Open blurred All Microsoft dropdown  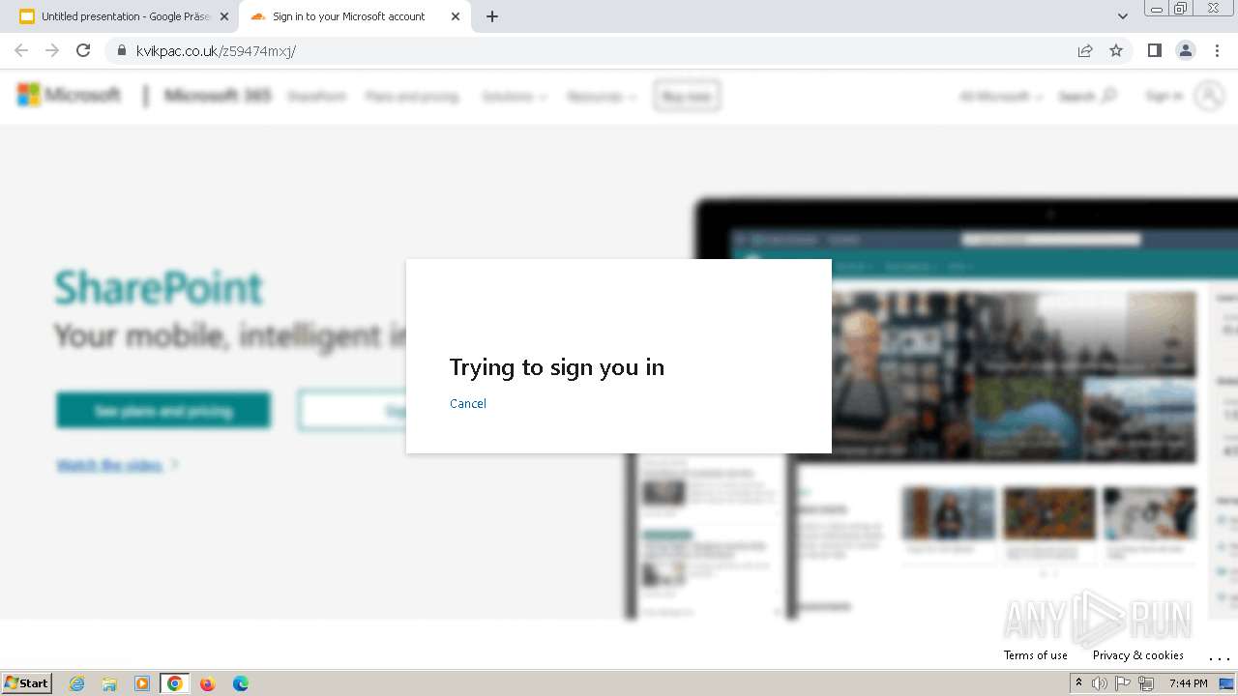point(1001,97)
